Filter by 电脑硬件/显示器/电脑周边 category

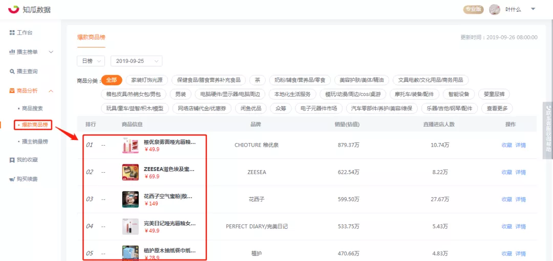[x=230, y=94]
